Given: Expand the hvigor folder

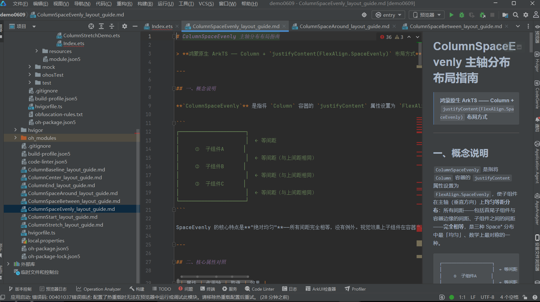Looking at the screenshot, I should point(15,130).
